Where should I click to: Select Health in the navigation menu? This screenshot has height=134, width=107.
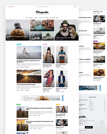(x=57, y=18)
